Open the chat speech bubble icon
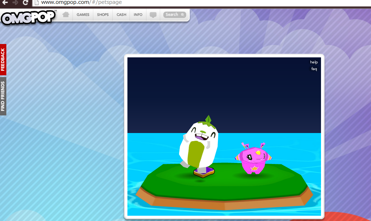Viewport: 371px width, 221px height. click(153, 15)
